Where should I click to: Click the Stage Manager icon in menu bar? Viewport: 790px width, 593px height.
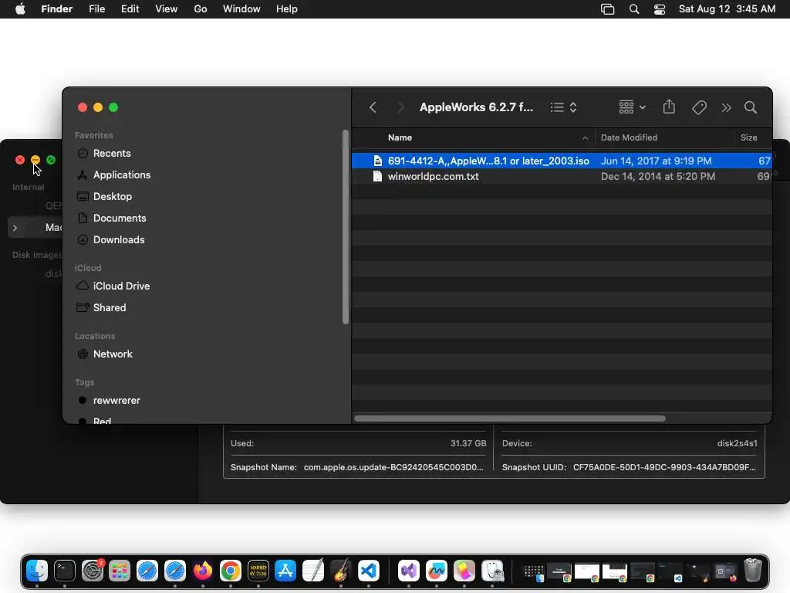click(x=608, y=9)
